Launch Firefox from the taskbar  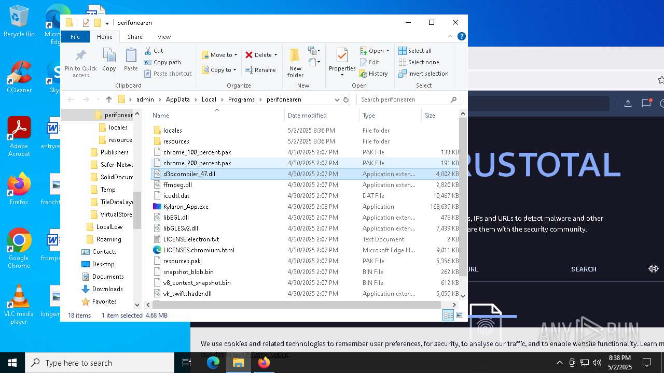click(264, 363)
